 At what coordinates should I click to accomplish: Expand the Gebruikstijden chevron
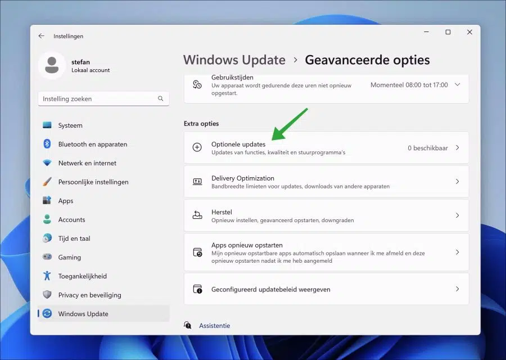pyautogui.click(x=457, y=84)
